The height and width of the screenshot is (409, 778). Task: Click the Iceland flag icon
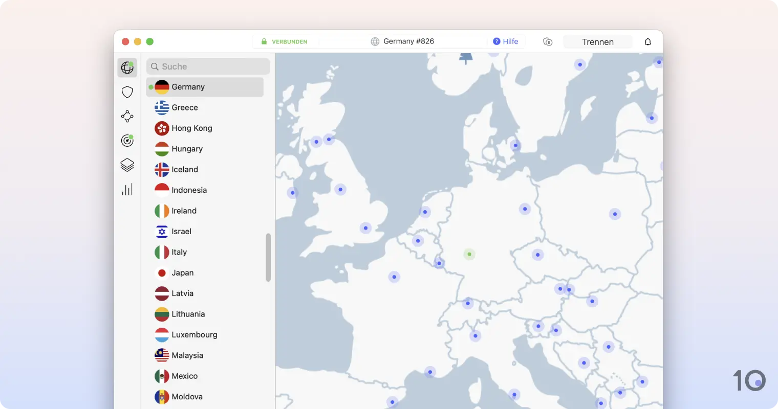click(x=161, y=169)
